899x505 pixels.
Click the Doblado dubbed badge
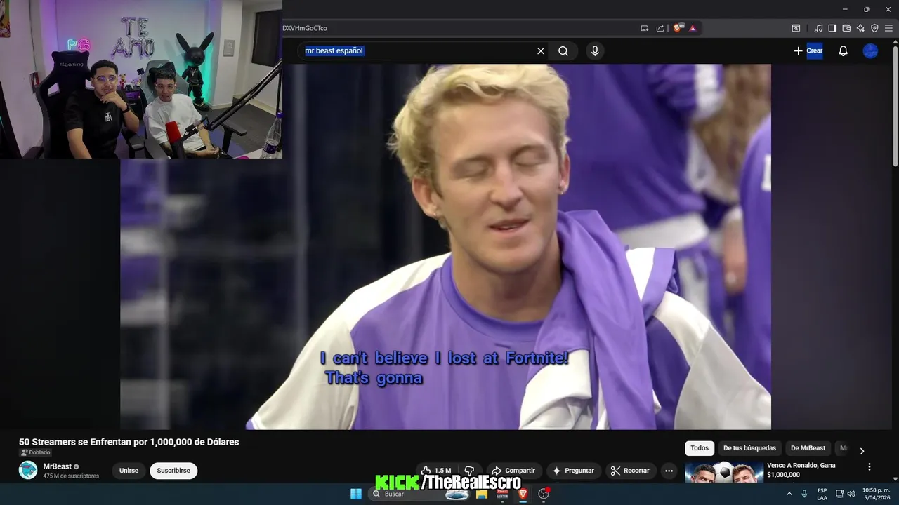(35, 453)
